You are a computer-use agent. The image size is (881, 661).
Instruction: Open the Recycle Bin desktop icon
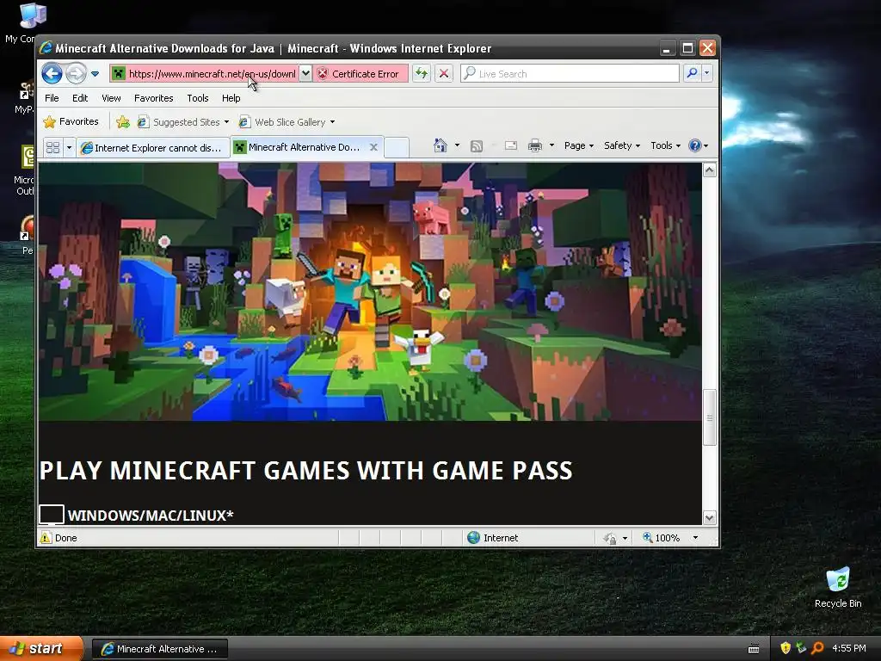tap(838, 587)
